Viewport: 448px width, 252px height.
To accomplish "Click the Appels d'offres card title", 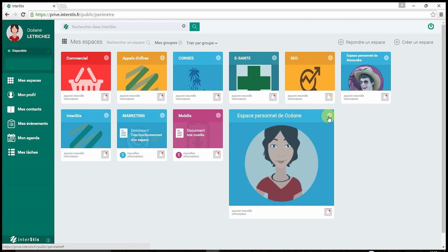I will click(135, 58).
